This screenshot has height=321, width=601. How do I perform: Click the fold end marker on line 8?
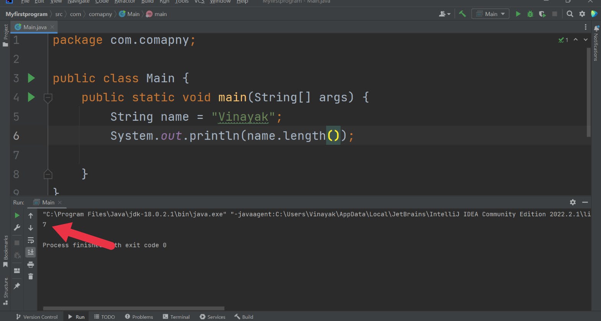click(48, 174)
